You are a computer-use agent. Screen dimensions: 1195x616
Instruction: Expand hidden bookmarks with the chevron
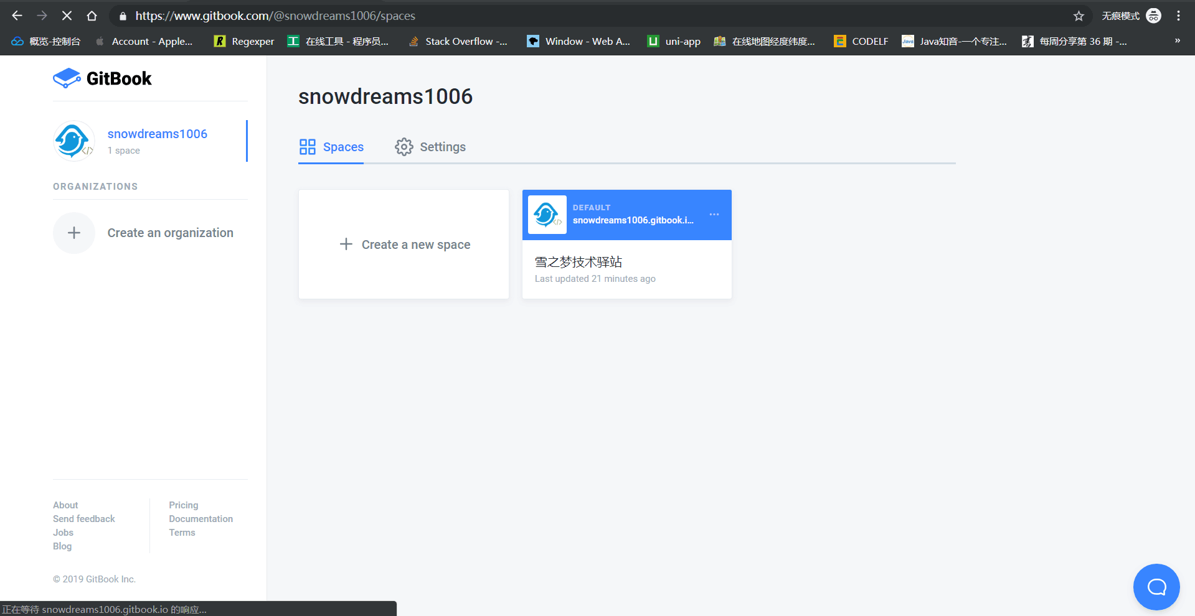1177,41
